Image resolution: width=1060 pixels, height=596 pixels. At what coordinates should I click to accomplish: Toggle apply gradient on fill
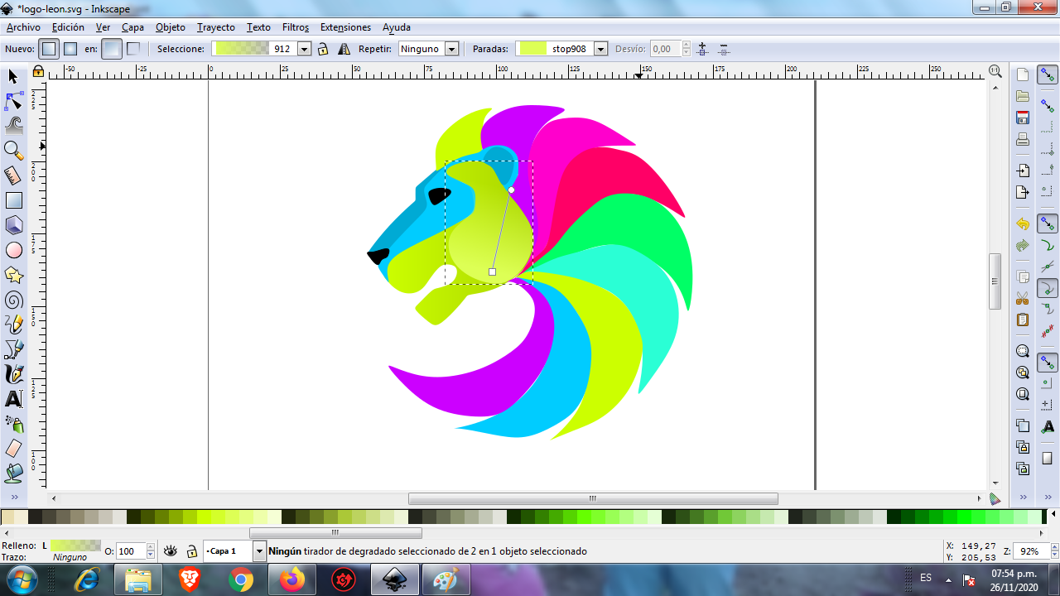(x=112, y=49)
